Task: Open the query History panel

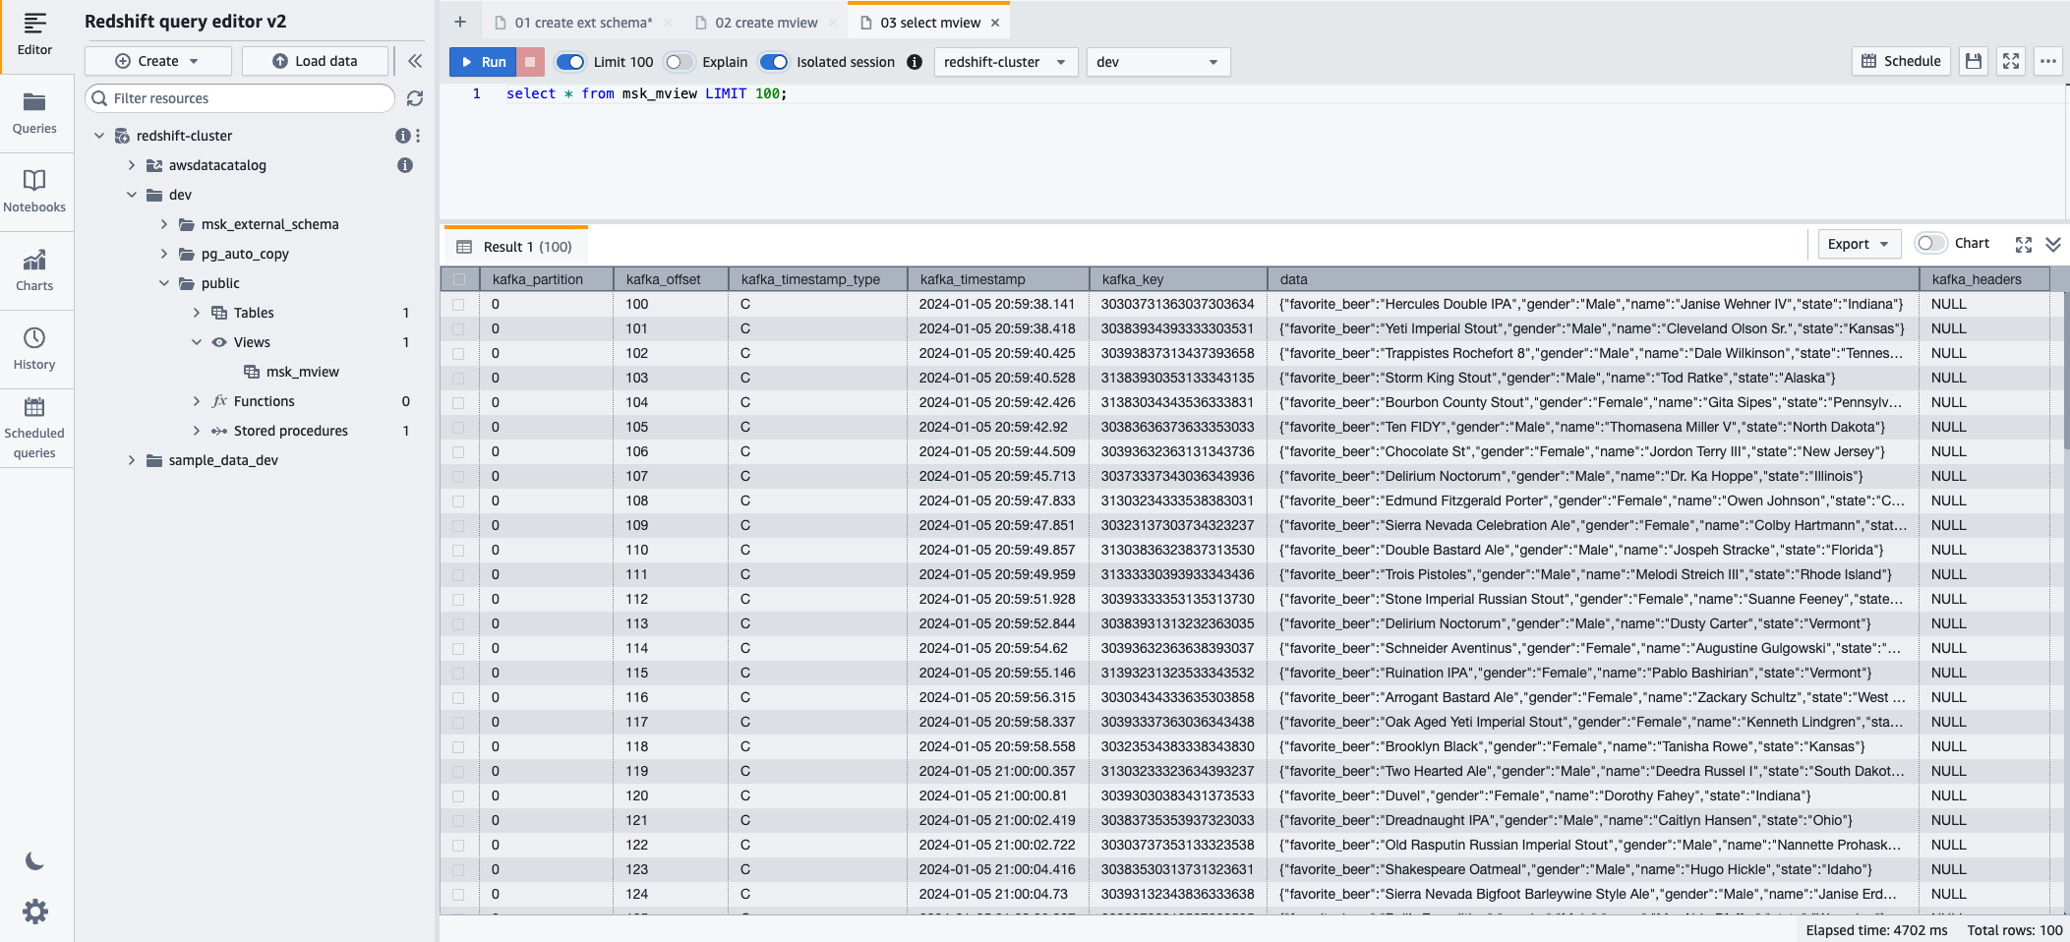Action: click(34, 348)
